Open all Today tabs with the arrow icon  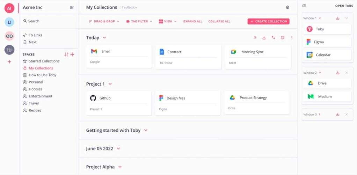255,38
